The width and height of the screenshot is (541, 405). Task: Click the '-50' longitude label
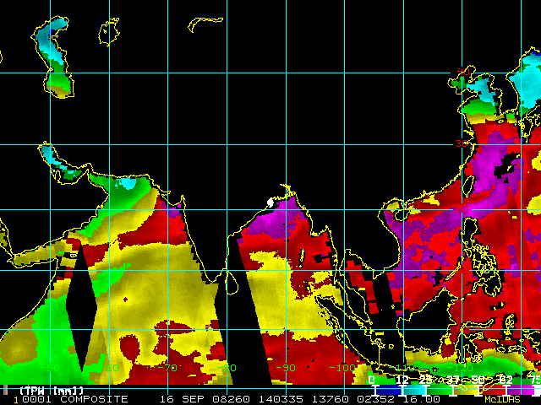51,368
